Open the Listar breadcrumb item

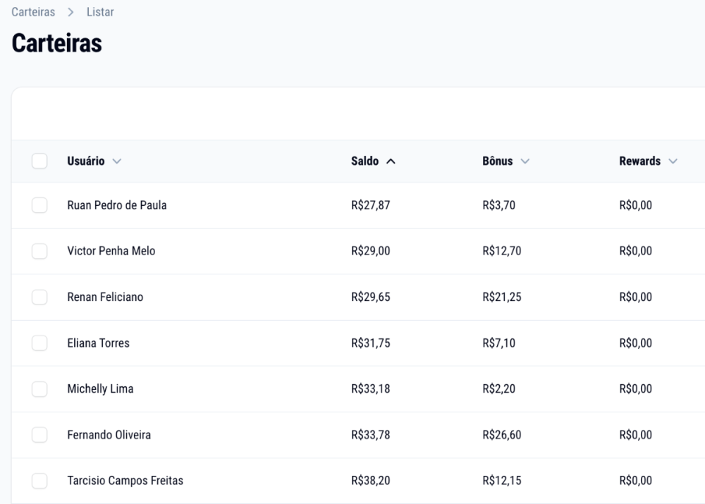coord(100,12)
